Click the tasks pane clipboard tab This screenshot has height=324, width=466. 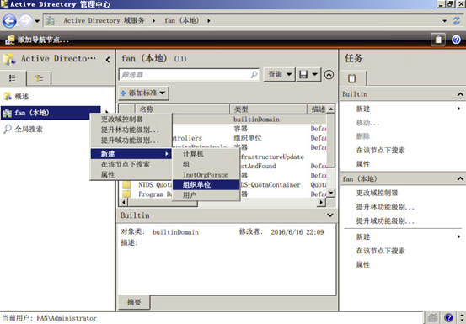point(353,78)
